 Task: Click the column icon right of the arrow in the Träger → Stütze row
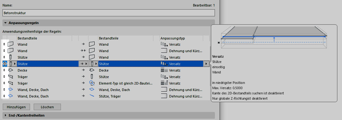tap(92, 77)
